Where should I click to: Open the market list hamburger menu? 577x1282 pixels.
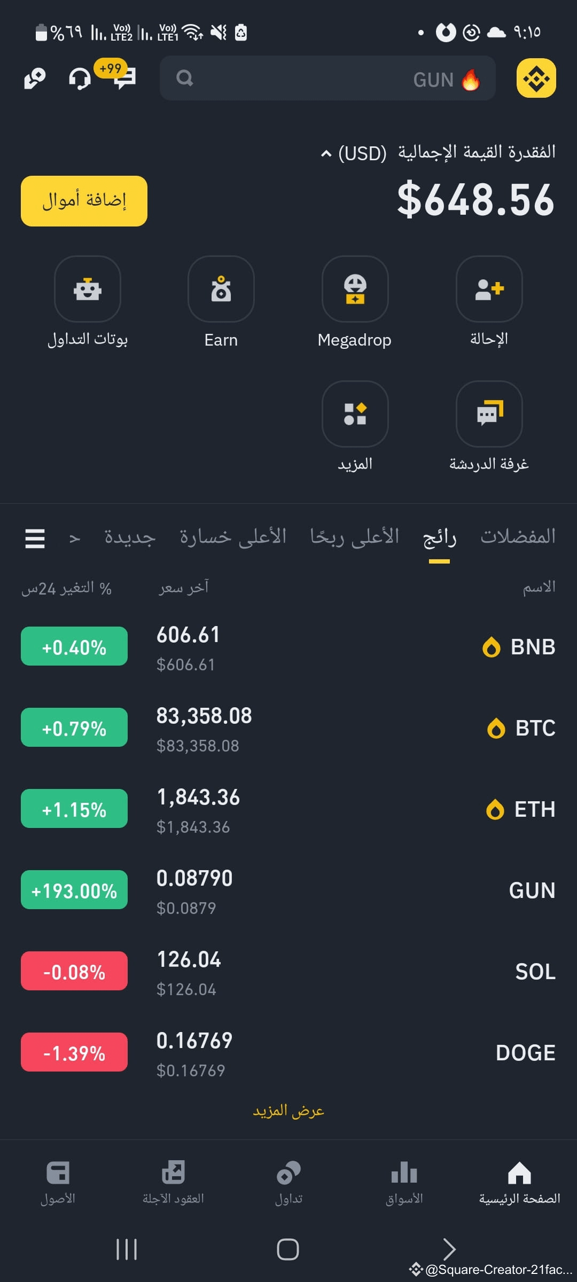pyautogui.click(x=35, y=538)
